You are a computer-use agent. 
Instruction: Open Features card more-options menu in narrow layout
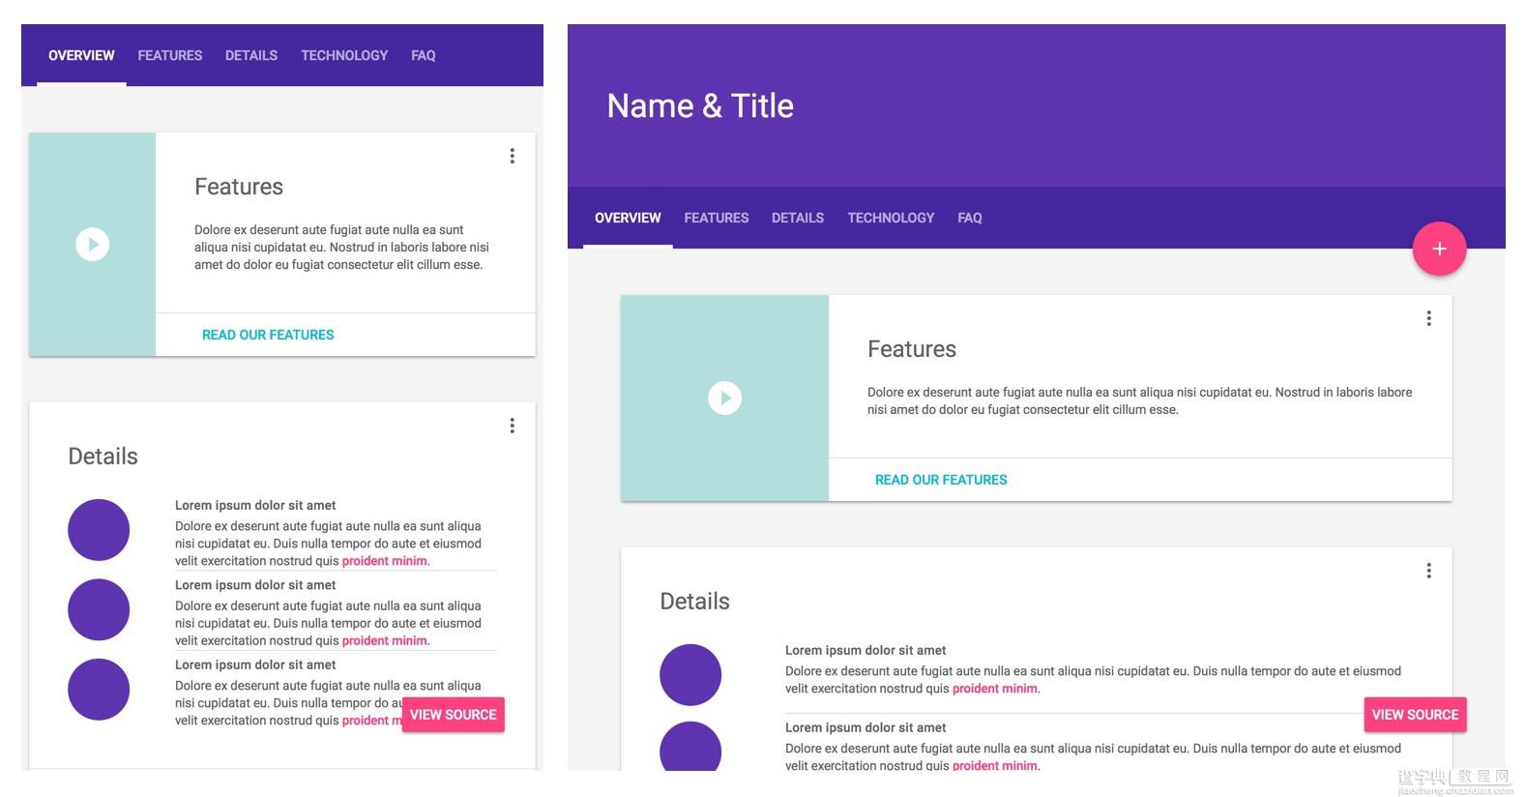pyautogui.click(x=512, y=156)
